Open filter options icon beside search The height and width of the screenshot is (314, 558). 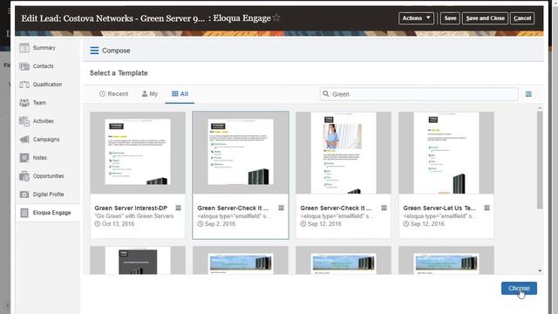tap(528, 94)
